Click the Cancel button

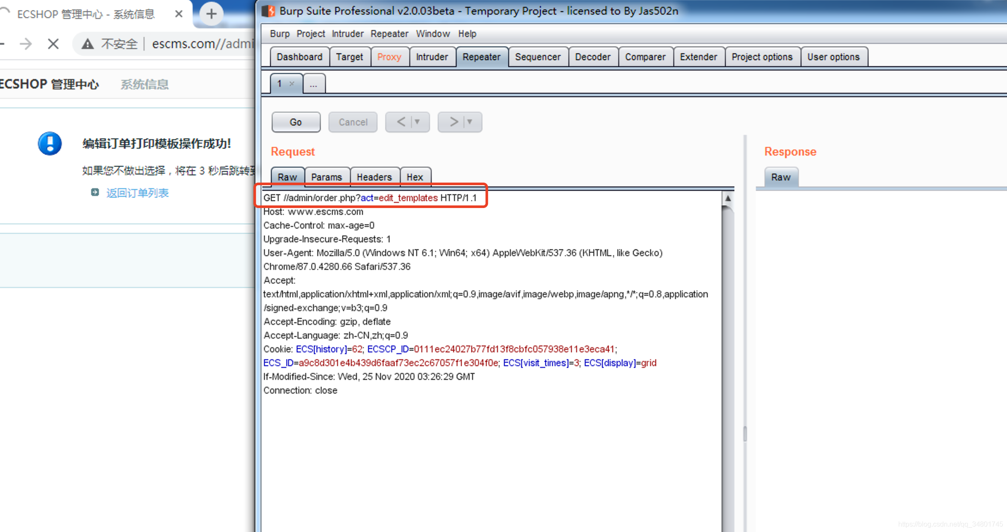click(353, 122)
